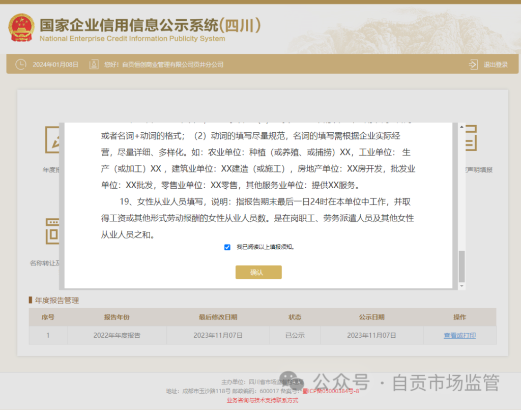Click the 退出登录 text
The width and height of the screenshot is (521, 410).
click(495, 65)
